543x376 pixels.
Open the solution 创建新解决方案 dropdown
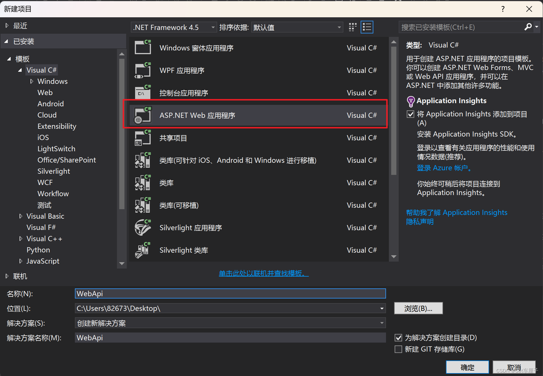230,323
